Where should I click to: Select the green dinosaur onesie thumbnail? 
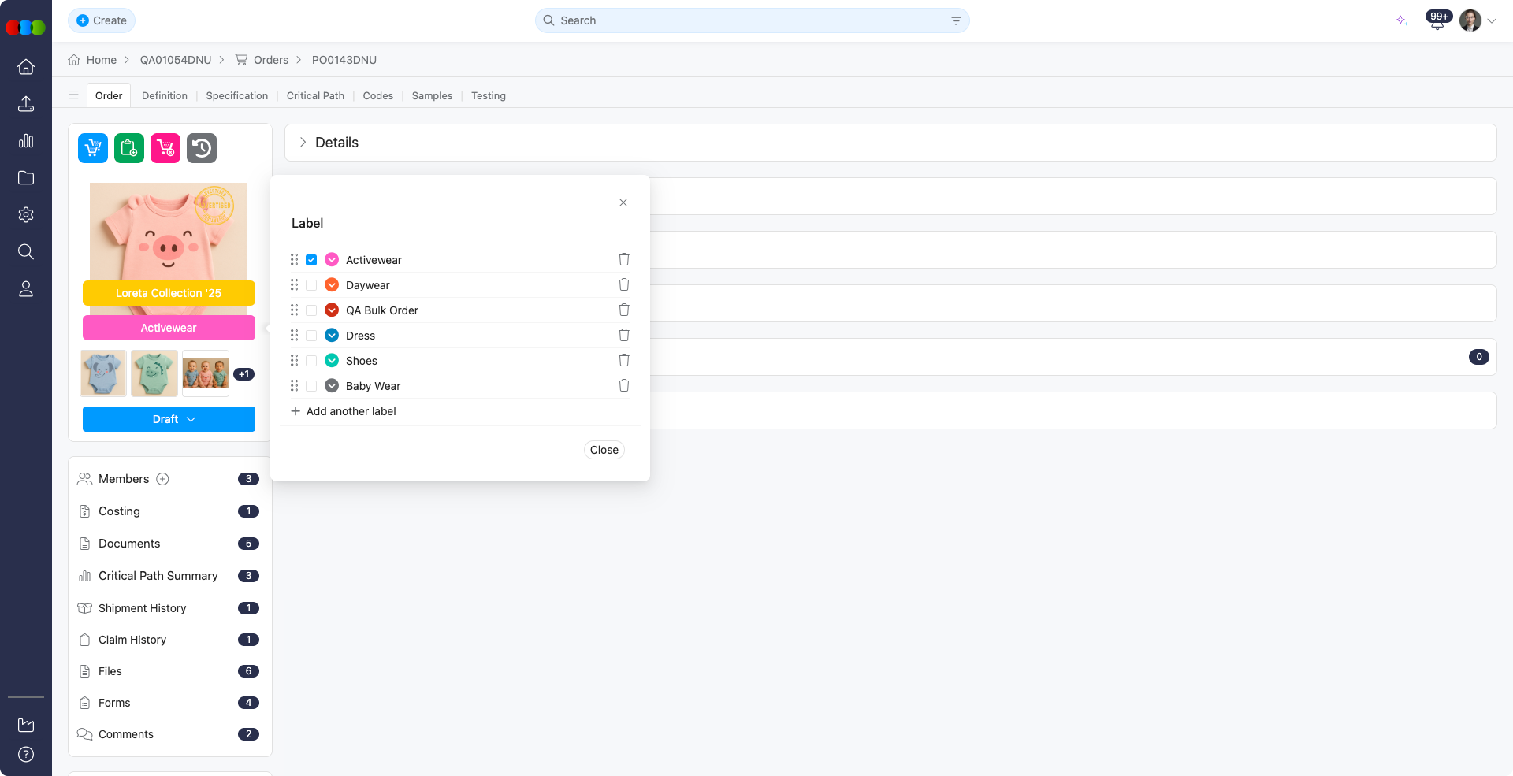click(154, 373)
